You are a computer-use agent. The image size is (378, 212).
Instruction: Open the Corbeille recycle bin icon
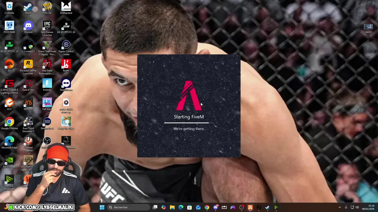click(x=9, y=8)
